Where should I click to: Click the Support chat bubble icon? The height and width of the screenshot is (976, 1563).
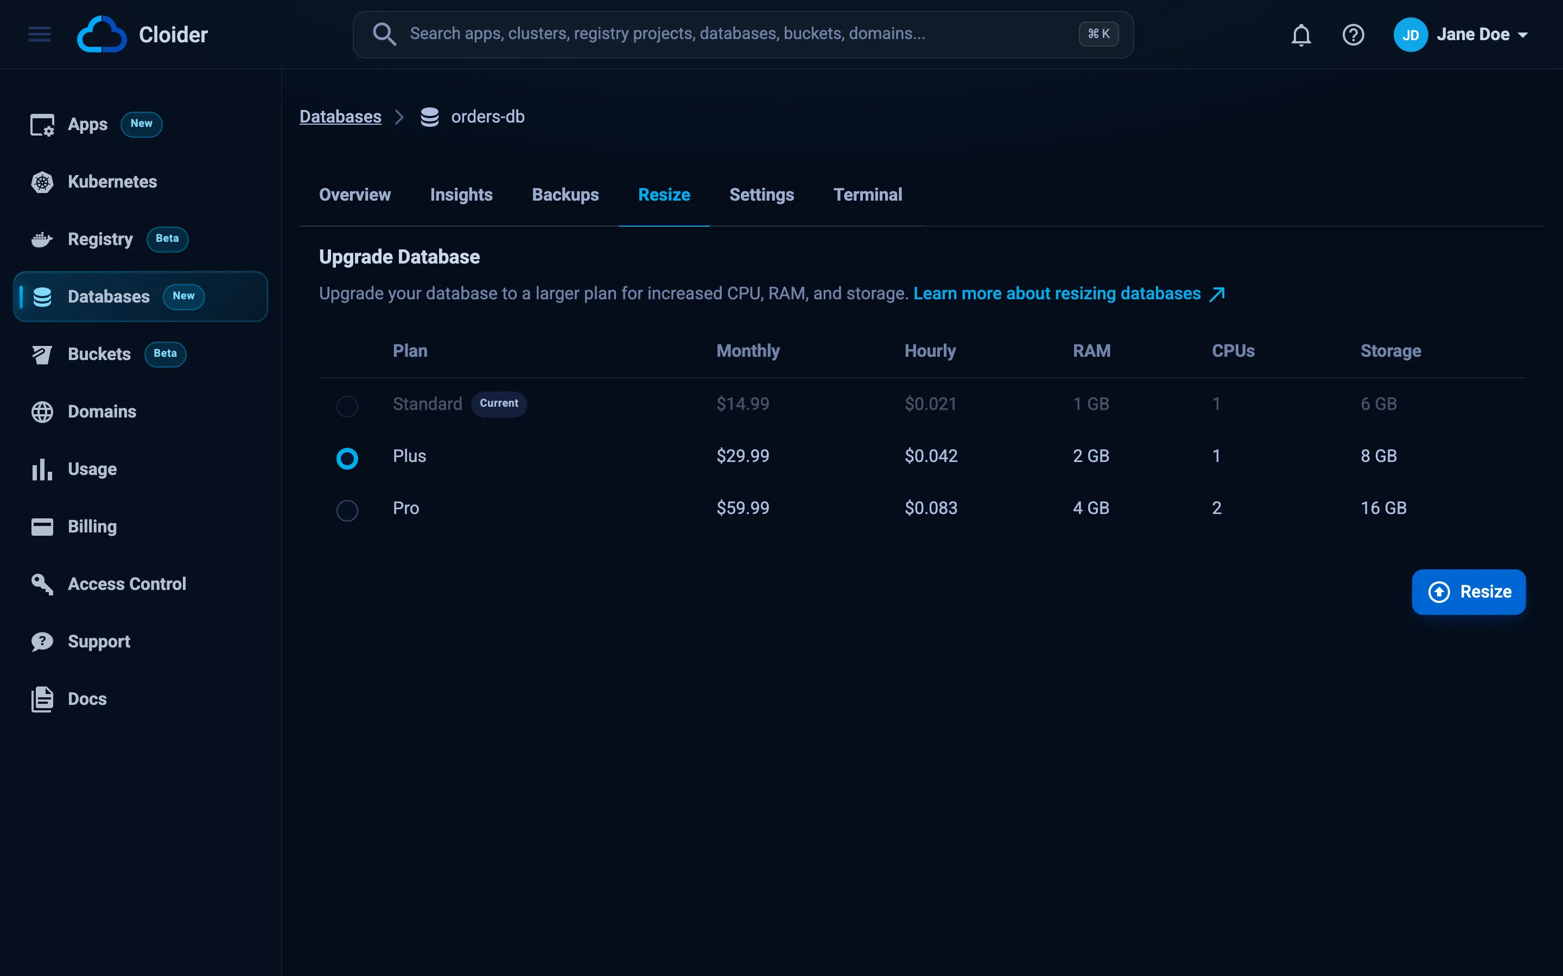pos(43,641)
